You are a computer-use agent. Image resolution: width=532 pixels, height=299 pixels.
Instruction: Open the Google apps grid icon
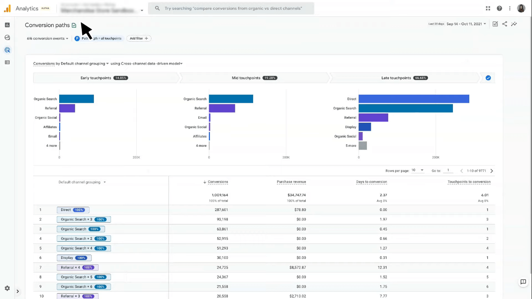tap(488, 8)
